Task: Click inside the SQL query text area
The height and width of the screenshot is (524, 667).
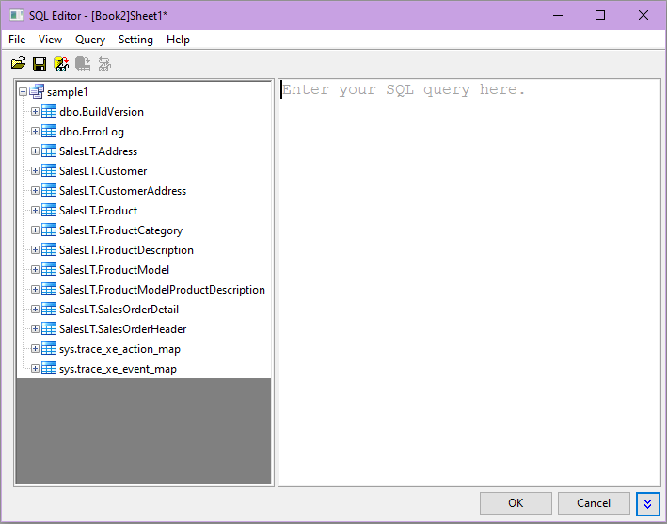Action: 468,282
